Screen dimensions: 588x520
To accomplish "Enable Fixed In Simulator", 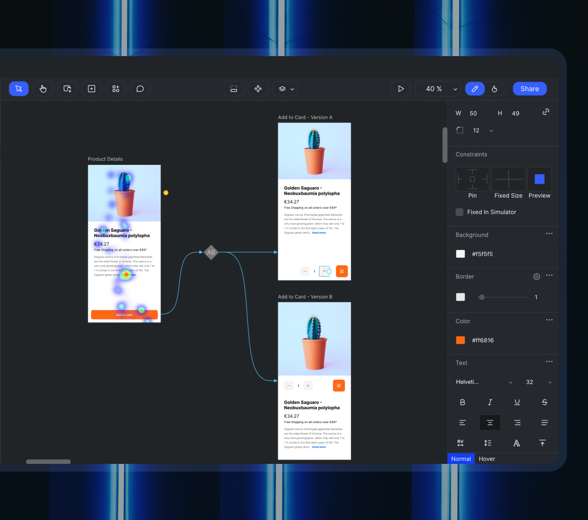I will 459,212.
